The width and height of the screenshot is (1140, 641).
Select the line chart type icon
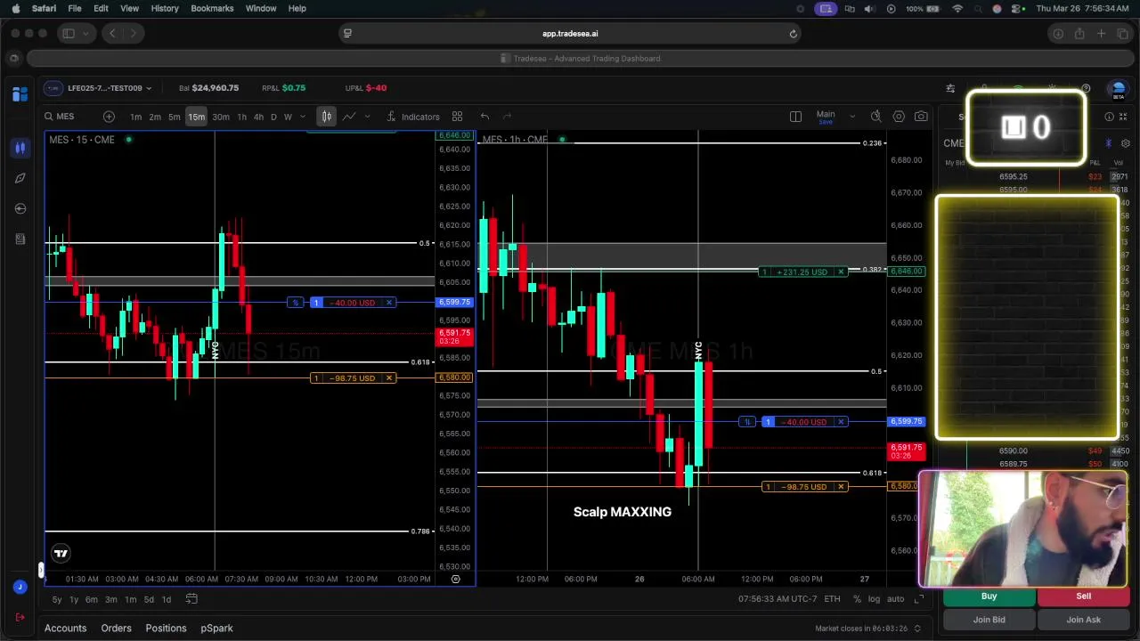coord(349,117)
